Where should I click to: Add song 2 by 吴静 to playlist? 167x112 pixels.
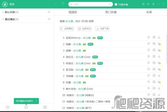[x=154, y=44]
